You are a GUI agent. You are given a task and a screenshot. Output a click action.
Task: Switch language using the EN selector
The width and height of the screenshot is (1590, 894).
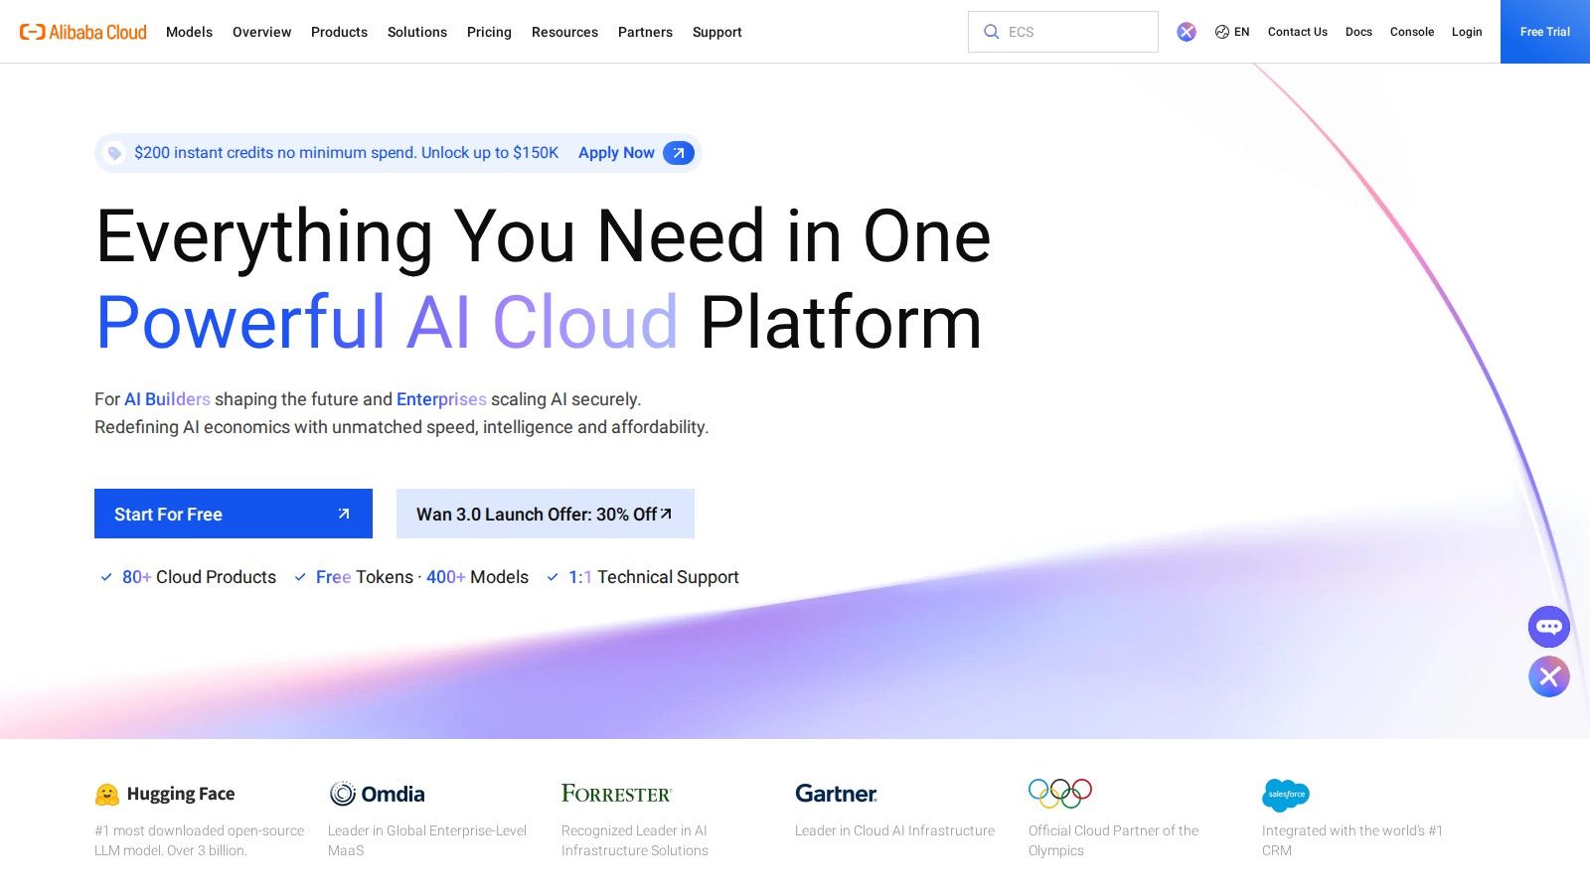(1232, 32)
